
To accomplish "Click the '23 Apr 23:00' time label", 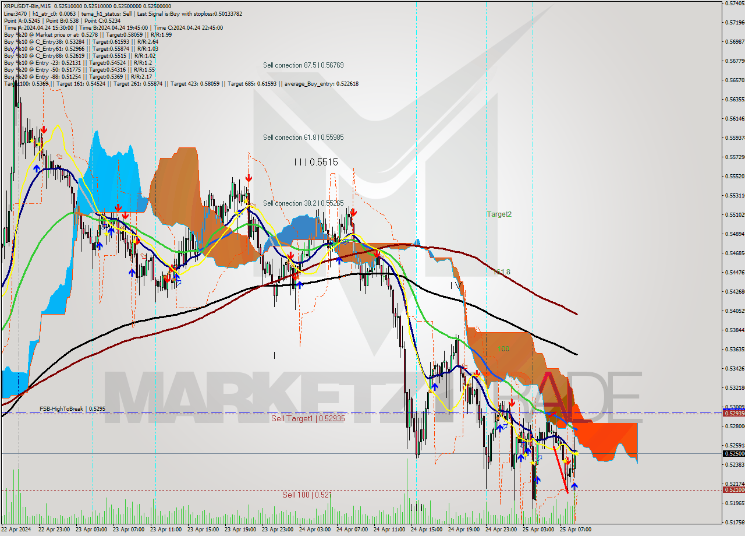I will [278, 530].
